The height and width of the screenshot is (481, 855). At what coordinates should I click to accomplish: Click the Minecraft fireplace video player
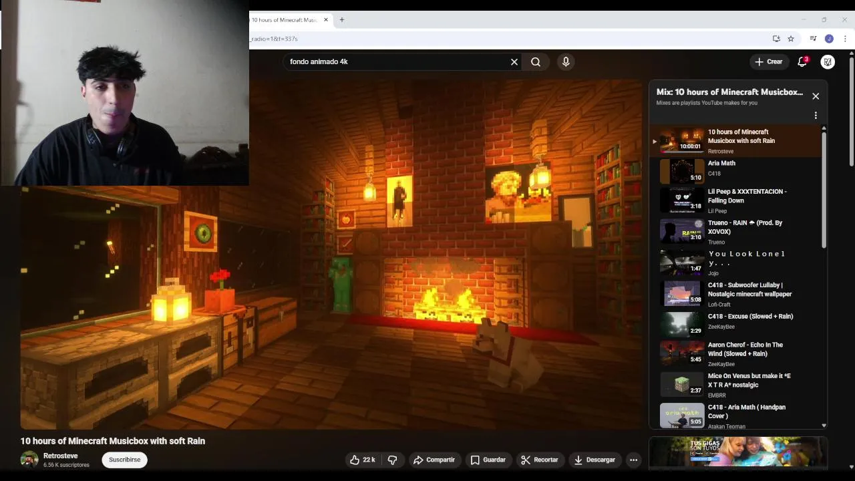[x=331, y=254]
